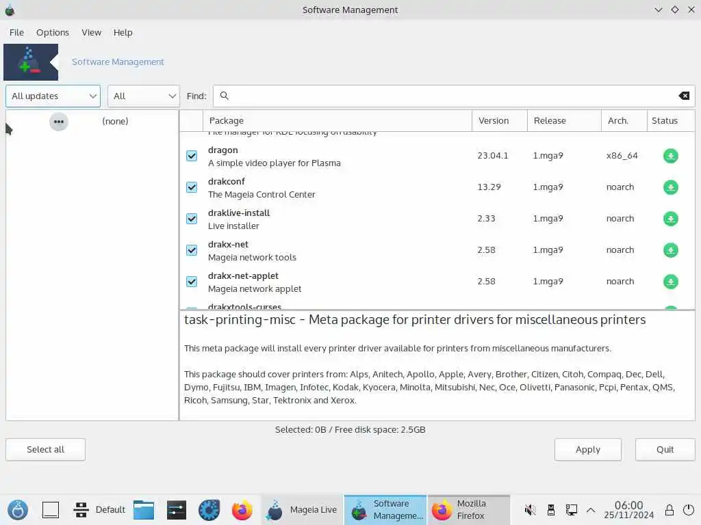701x525 pixels.
Task: Click the Software Management taskbar entry
Action: (385, 509)
